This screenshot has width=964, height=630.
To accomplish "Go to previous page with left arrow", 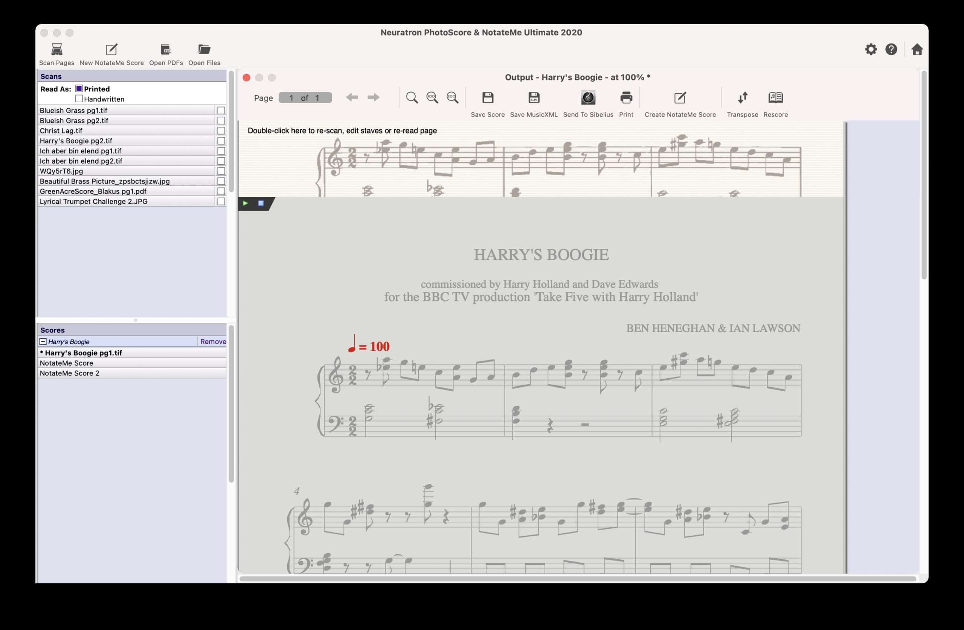I will click(352, 97).
